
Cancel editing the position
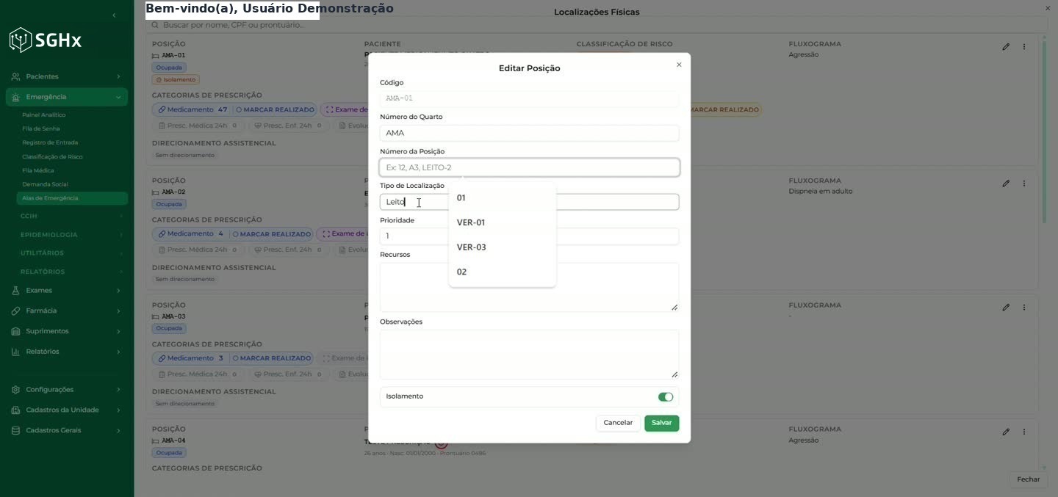(x=618, y=423)
